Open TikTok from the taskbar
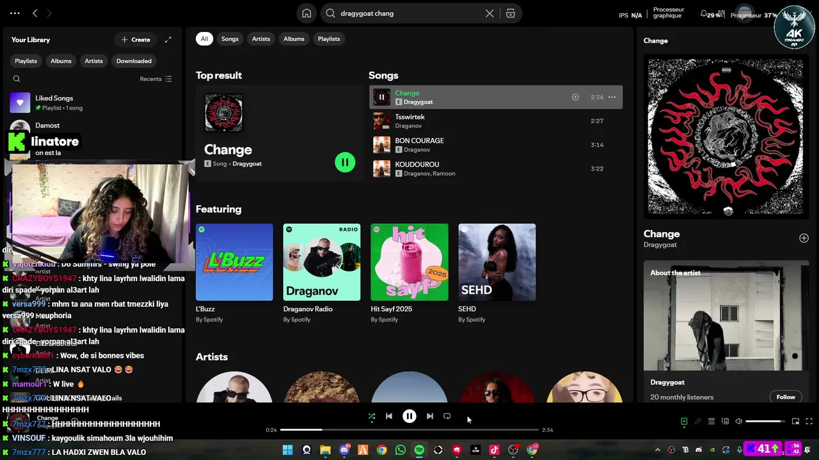The height and width of the screenshot is (460, 819). point(494,450)
